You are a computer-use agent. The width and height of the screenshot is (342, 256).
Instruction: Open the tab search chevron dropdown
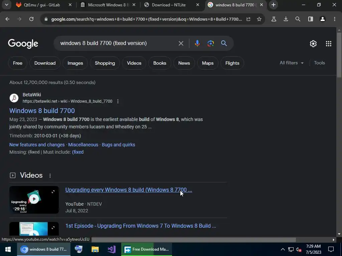pos(7,5)
